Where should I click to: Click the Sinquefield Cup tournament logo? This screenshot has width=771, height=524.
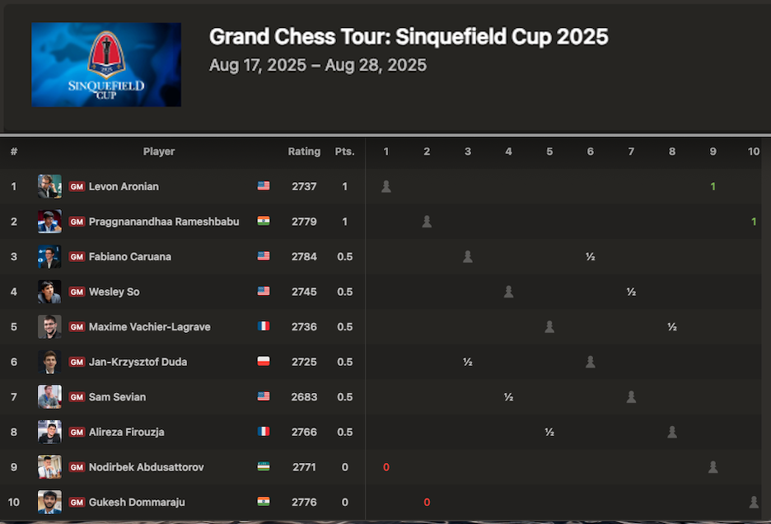tap(106, 64)
